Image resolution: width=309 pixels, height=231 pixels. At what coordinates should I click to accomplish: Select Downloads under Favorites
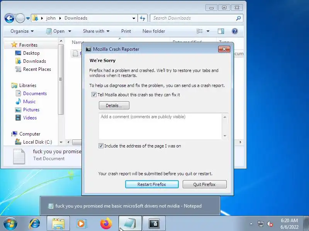34,61
